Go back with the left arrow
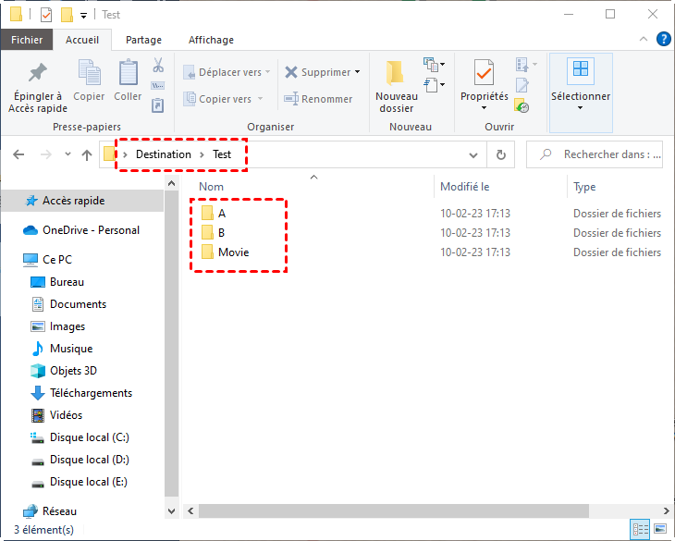This screenshot has width=675, height=541. 18,154
